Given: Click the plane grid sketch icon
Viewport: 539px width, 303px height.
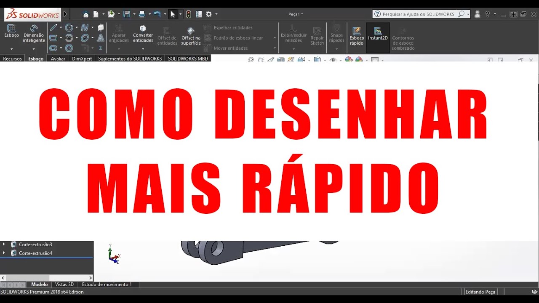Looking at the screenshot, I should pyautogui.click(x=101, y=28).
